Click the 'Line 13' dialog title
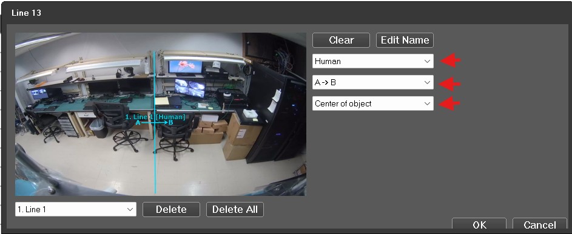The height and width of the screenshot is (234, 572). tap(26, 13)
